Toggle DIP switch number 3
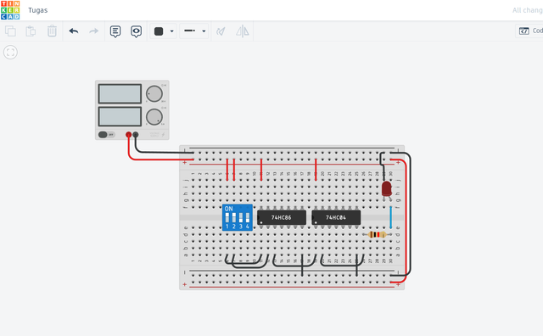The width and height of the screenshot is (543, 336). coord(241,217)
